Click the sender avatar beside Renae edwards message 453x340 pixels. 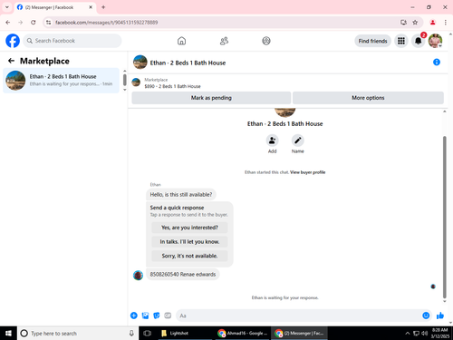point(138,275)
